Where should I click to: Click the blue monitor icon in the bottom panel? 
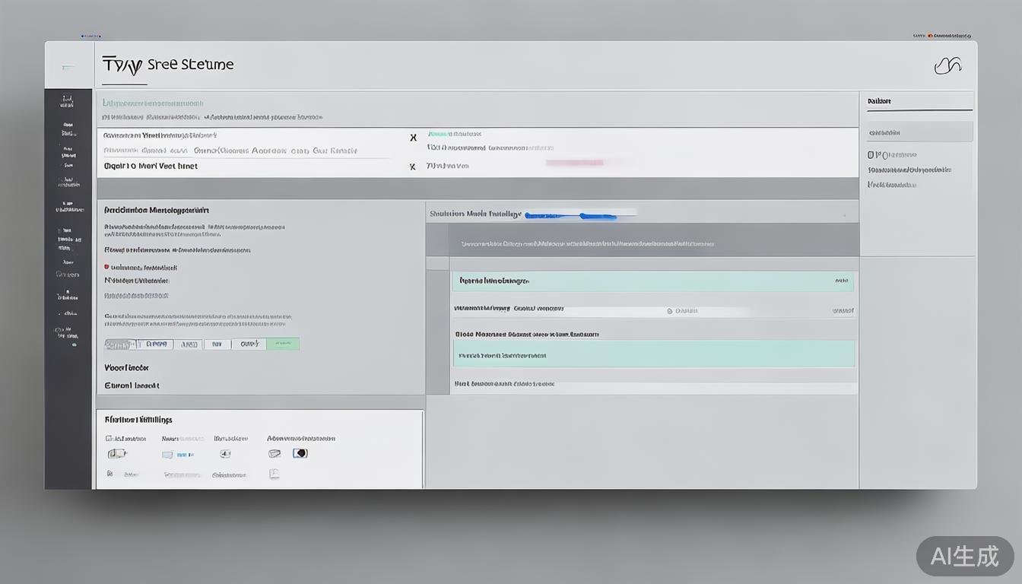point(168,455)
